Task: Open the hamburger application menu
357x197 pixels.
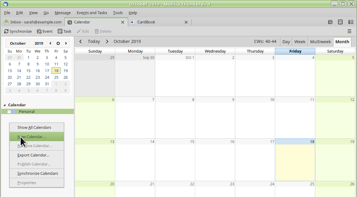Action: (x=349, y=32)
